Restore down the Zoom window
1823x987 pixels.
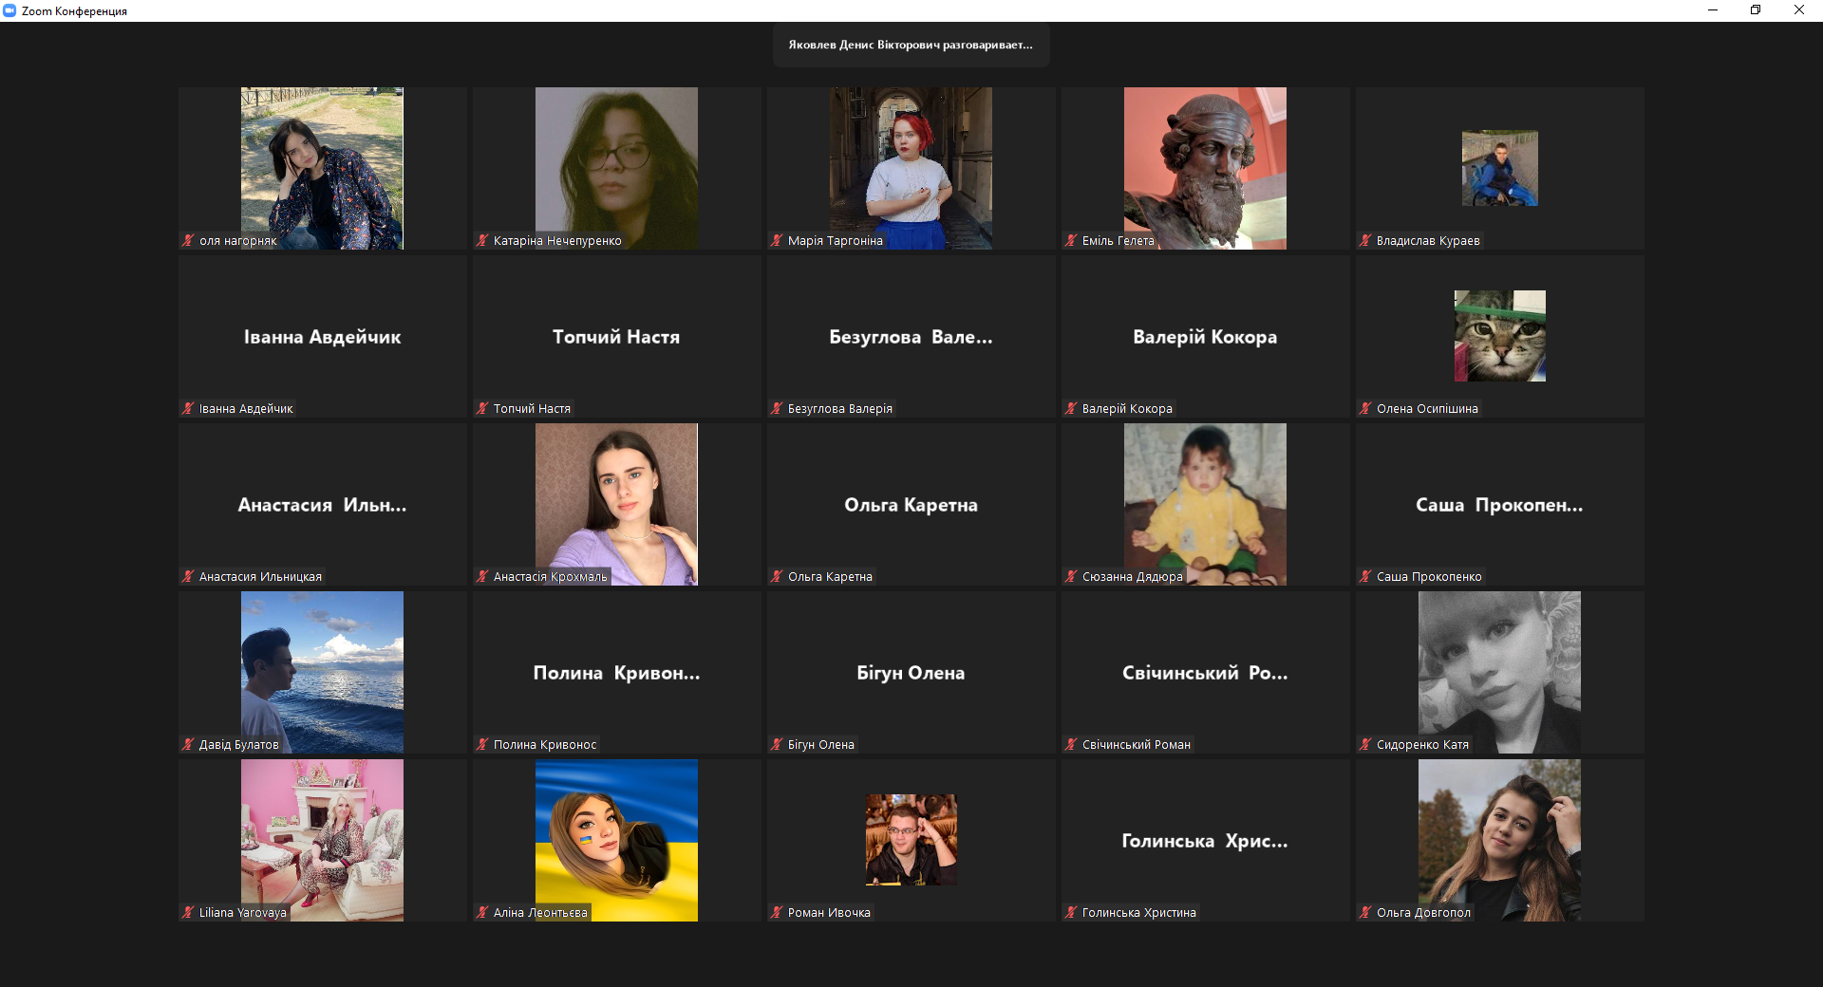coord(1756,10)
